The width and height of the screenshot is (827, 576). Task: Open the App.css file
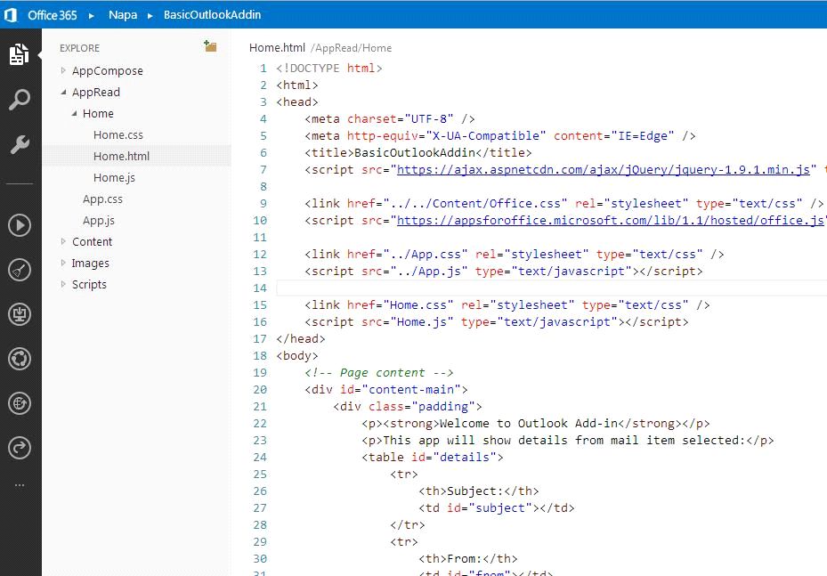pos(103,199)
